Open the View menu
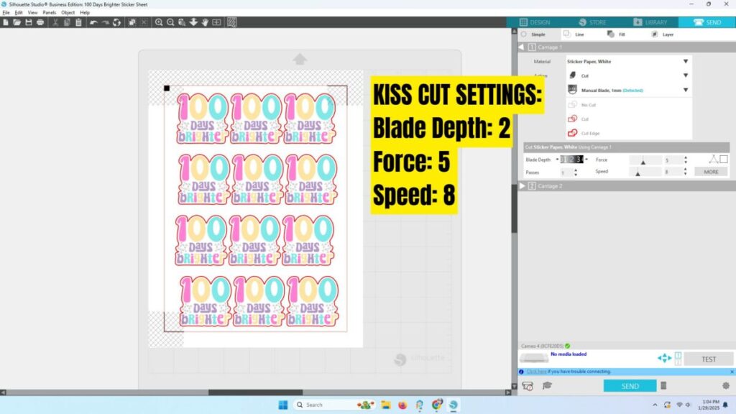736x414 pixels. [x=32, y=13]
